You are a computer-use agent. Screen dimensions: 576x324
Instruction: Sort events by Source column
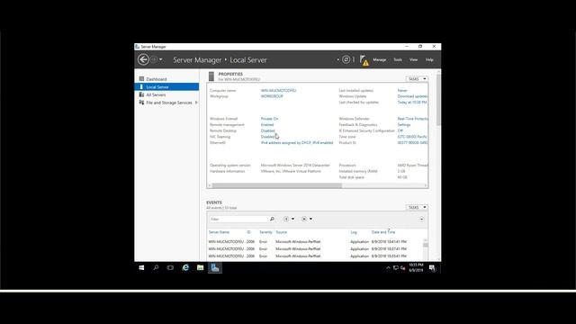pos(282,232)
